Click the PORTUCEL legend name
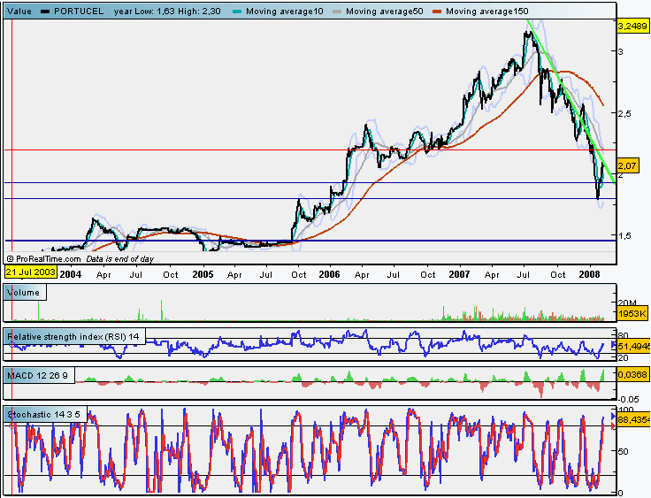Screen dimensions: 651x498 [79, 11]
